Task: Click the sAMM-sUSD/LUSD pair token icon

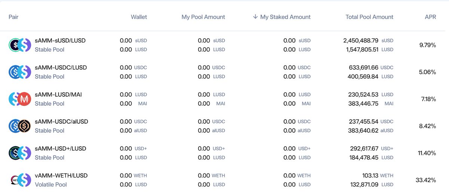Action: pyautogui.click(x=19, y=45)
